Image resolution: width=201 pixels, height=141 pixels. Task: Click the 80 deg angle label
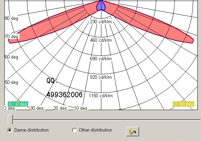11,18
